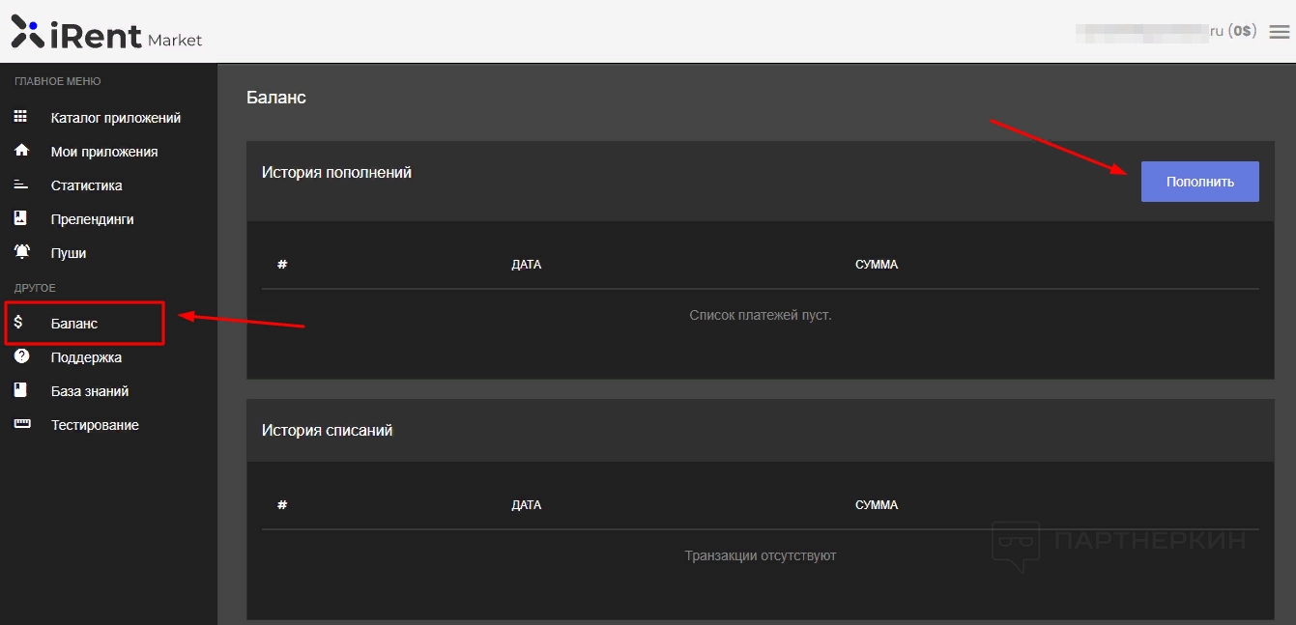The height and width of the screenshot is (625, 1296).
Task: Open the hamburger menu at top right
Action: tap(1279, 32)
